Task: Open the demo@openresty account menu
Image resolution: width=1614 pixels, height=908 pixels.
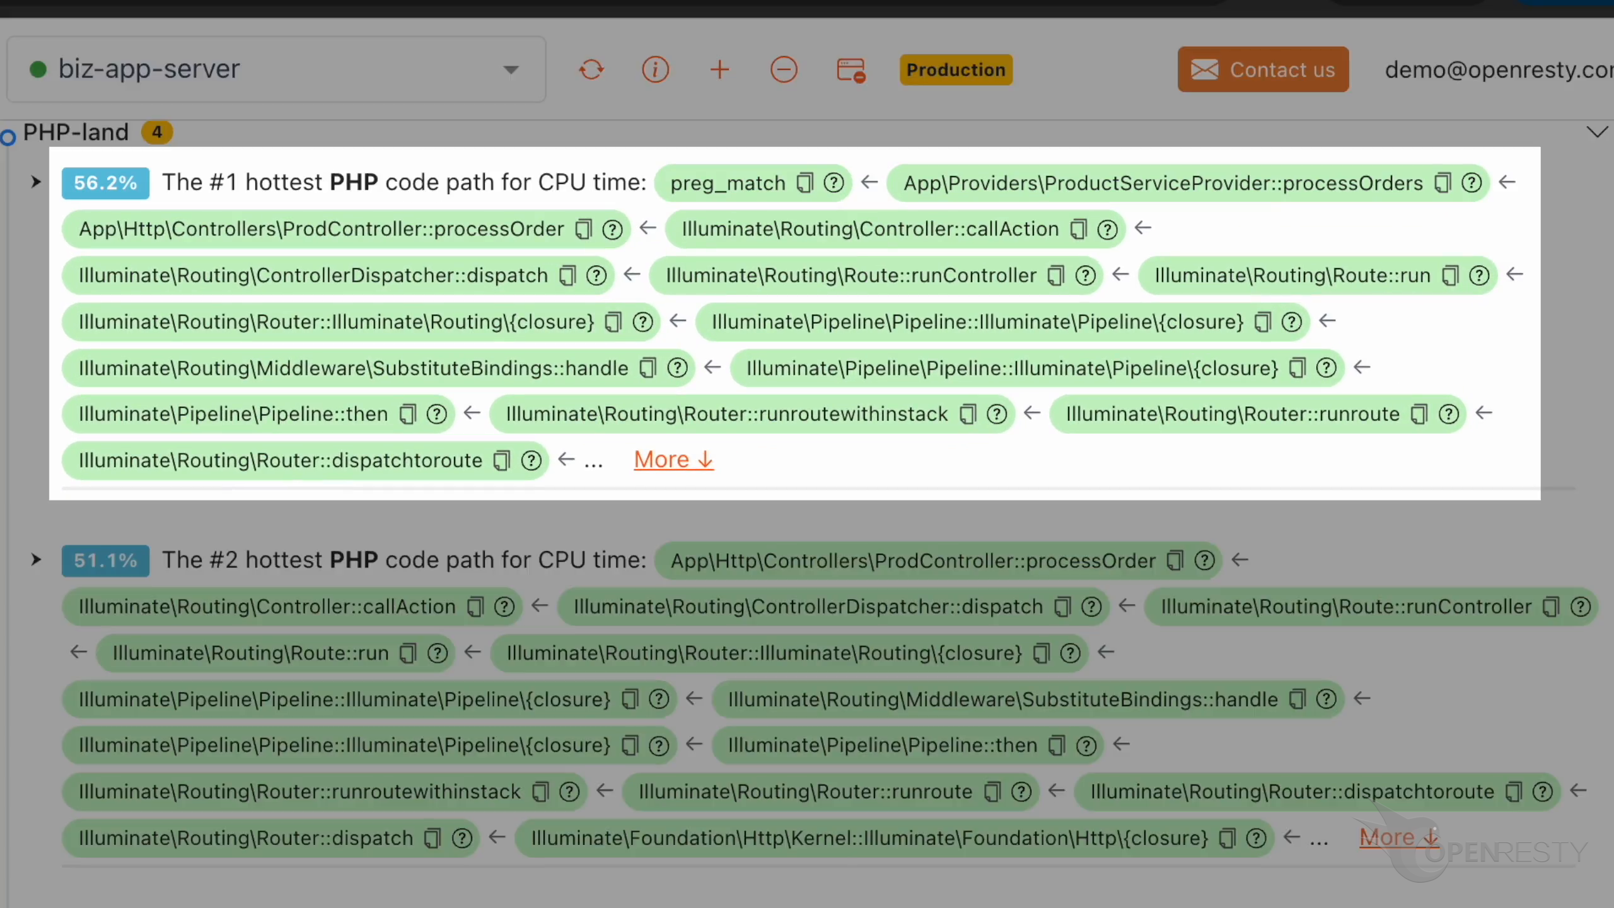Action: [x=1499, y=69]
